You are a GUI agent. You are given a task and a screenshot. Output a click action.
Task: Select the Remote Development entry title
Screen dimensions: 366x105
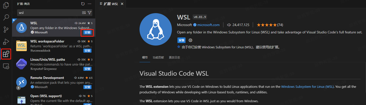47,78
